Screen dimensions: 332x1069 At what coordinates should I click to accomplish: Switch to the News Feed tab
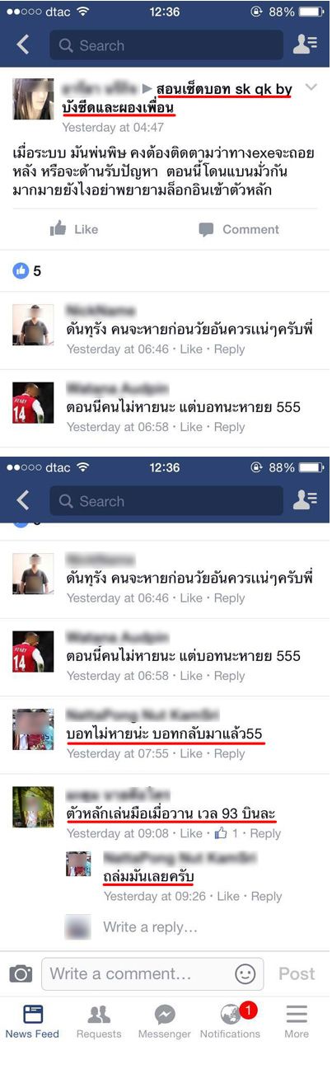click(32, 1020)
